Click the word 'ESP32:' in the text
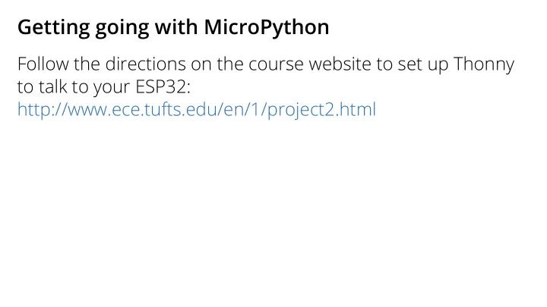The image size is (547, 307). pos(163,86)
